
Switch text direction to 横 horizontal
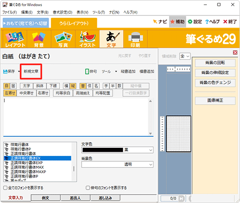[x=66, y=86]
